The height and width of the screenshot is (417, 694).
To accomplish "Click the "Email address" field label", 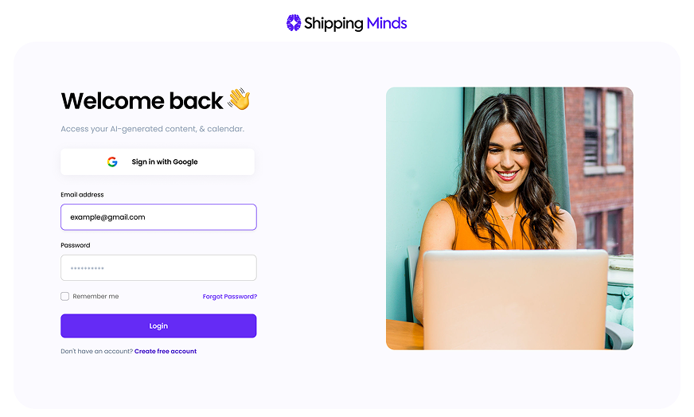I will [x=82, y=195].
